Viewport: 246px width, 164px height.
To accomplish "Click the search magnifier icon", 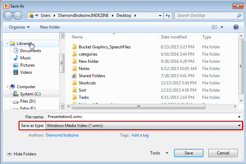I will click(x=239, y=15).
